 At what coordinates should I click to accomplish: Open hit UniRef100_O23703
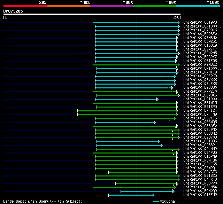point(200,138)
